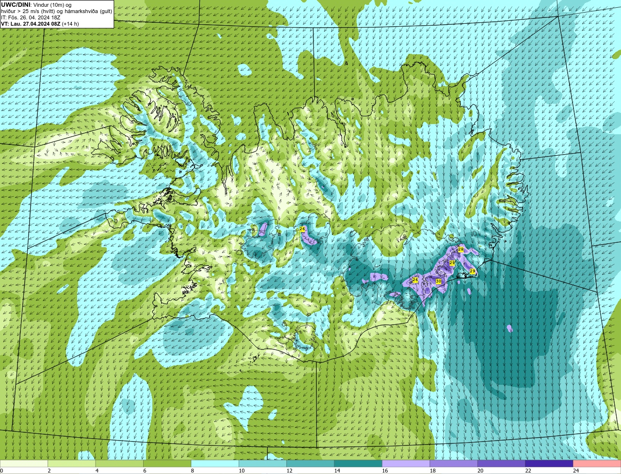Click the light yellow-green 2–4 legend swatch
Screen dimensions: 621x474
[x=72, y=463]
